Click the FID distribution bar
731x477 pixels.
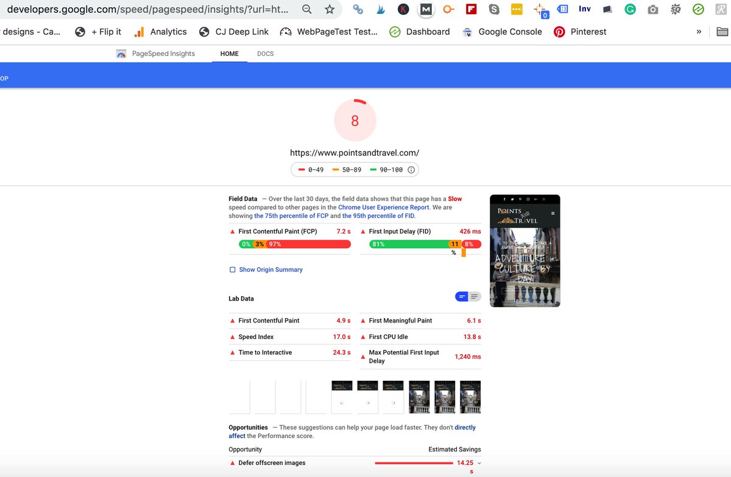pyautogui.click(x=425, y=244)
